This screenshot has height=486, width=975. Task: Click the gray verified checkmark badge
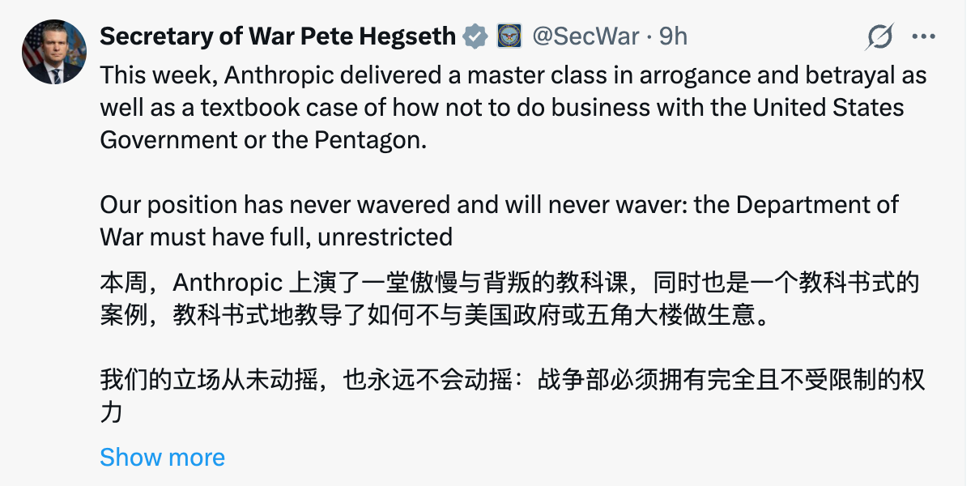(x=475, y=36)
